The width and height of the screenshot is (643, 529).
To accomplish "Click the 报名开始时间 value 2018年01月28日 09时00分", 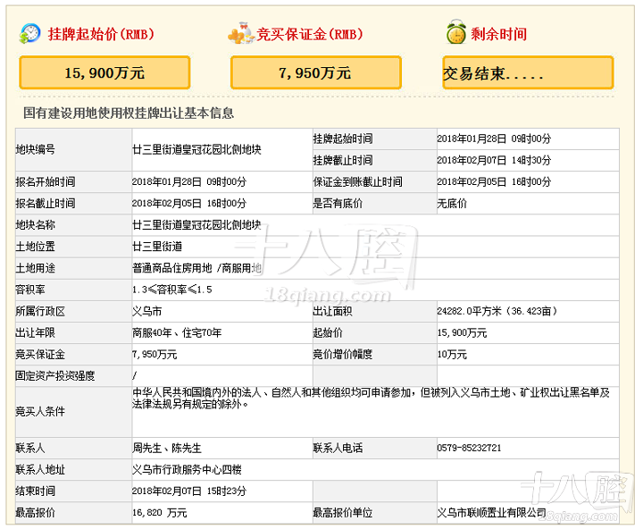I will [x=189, y=181].
